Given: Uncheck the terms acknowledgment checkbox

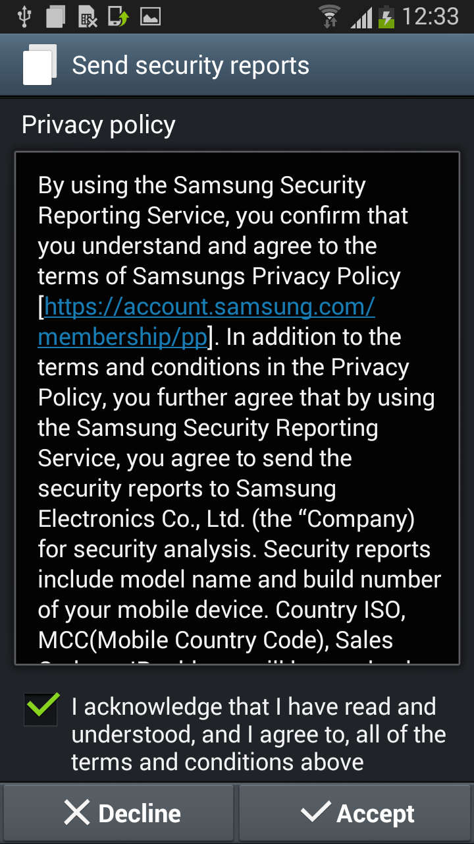Looking at the screenshot, I should (x=41, y=709).
